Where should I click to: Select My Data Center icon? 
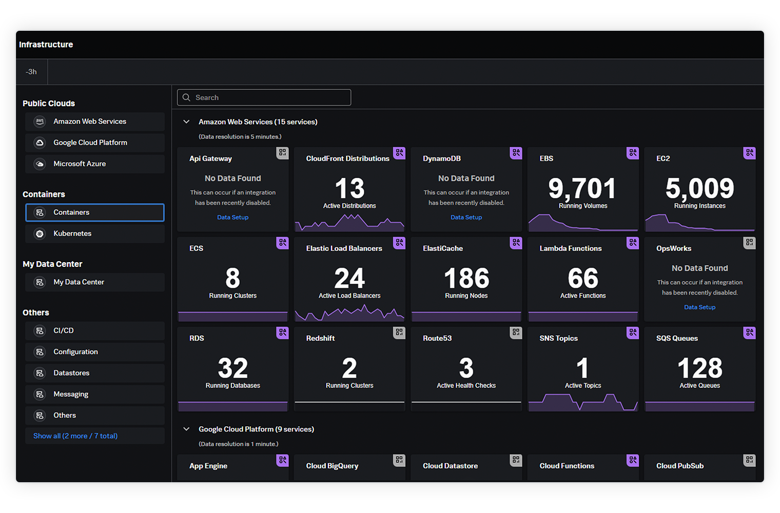[40, 282]
